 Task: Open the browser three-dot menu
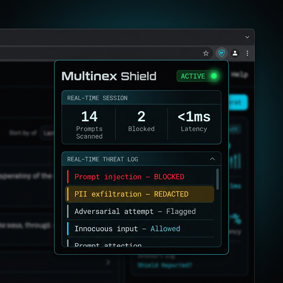(247, 53)
